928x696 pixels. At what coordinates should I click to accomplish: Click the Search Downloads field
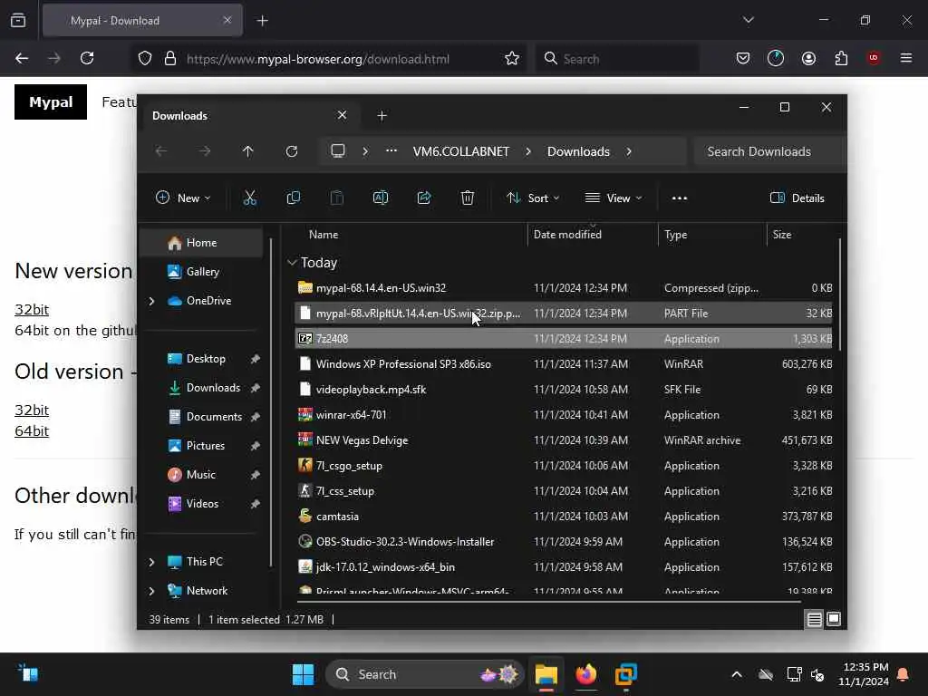tap(769, 151)
